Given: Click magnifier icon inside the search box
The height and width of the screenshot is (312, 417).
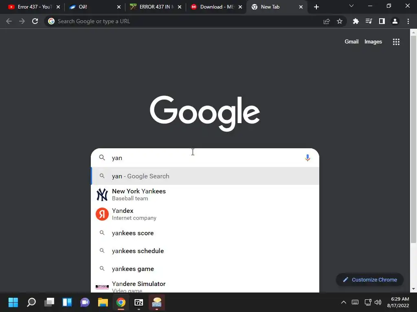Looking at the screenshot, I should [x=102, y=158].
